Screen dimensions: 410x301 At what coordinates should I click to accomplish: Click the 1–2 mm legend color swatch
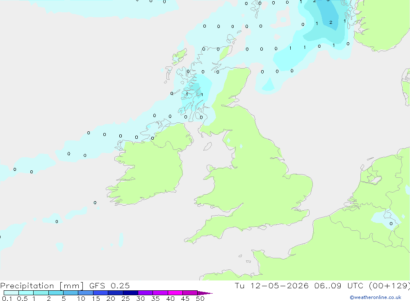[41, 293]
